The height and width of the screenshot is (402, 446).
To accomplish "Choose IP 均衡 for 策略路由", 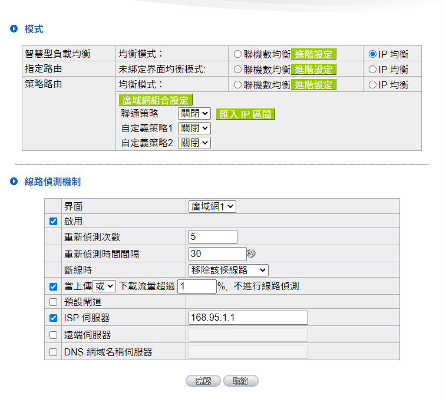I will pos(372,85).
